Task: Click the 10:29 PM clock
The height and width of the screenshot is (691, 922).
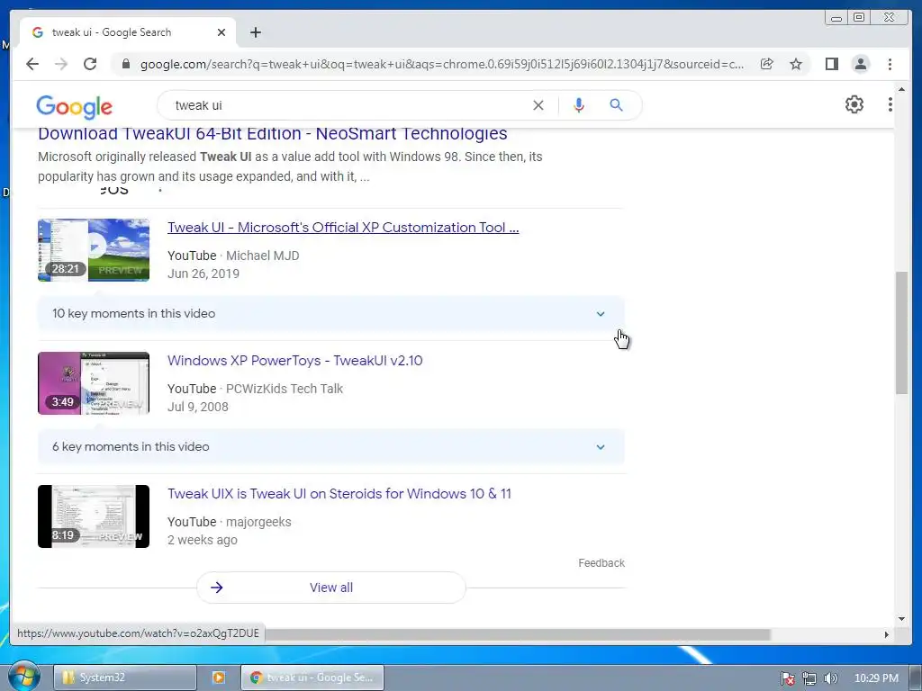Action: (876, 678)
